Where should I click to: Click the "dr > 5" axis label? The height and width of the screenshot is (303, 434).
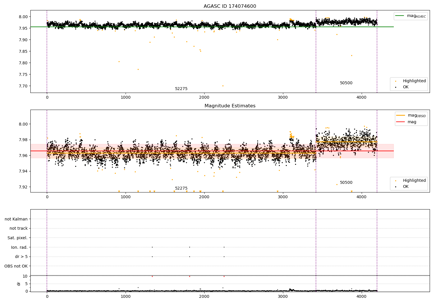(x=21, y=257)
